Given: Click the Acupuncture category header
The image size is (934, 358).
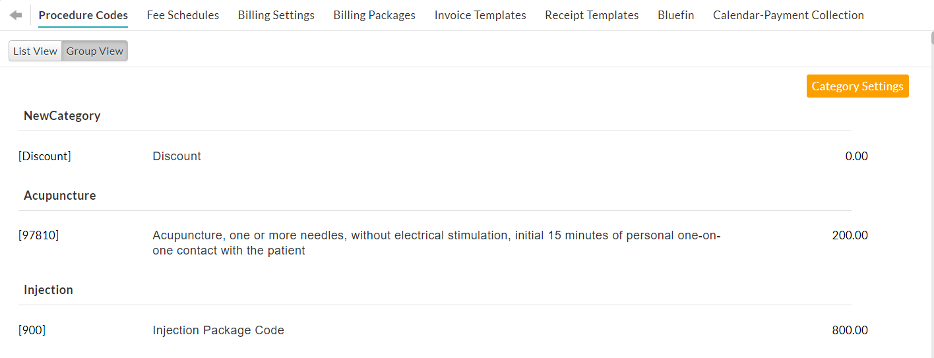Looking at the screenshot, I should [60, 196].
